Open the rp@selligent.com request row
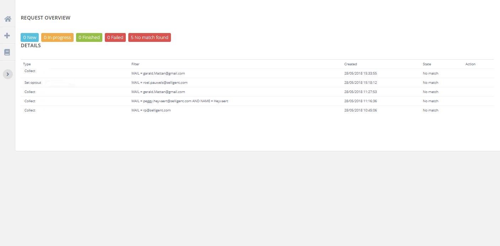The image size is (500, 246). (151, 110)
